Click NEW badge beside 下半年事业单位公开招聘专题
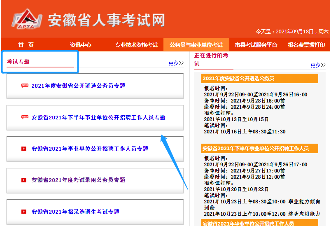Image resolution: width=331 pixels, height=226 pixels. pyautogui.click(x=25, y=117)
